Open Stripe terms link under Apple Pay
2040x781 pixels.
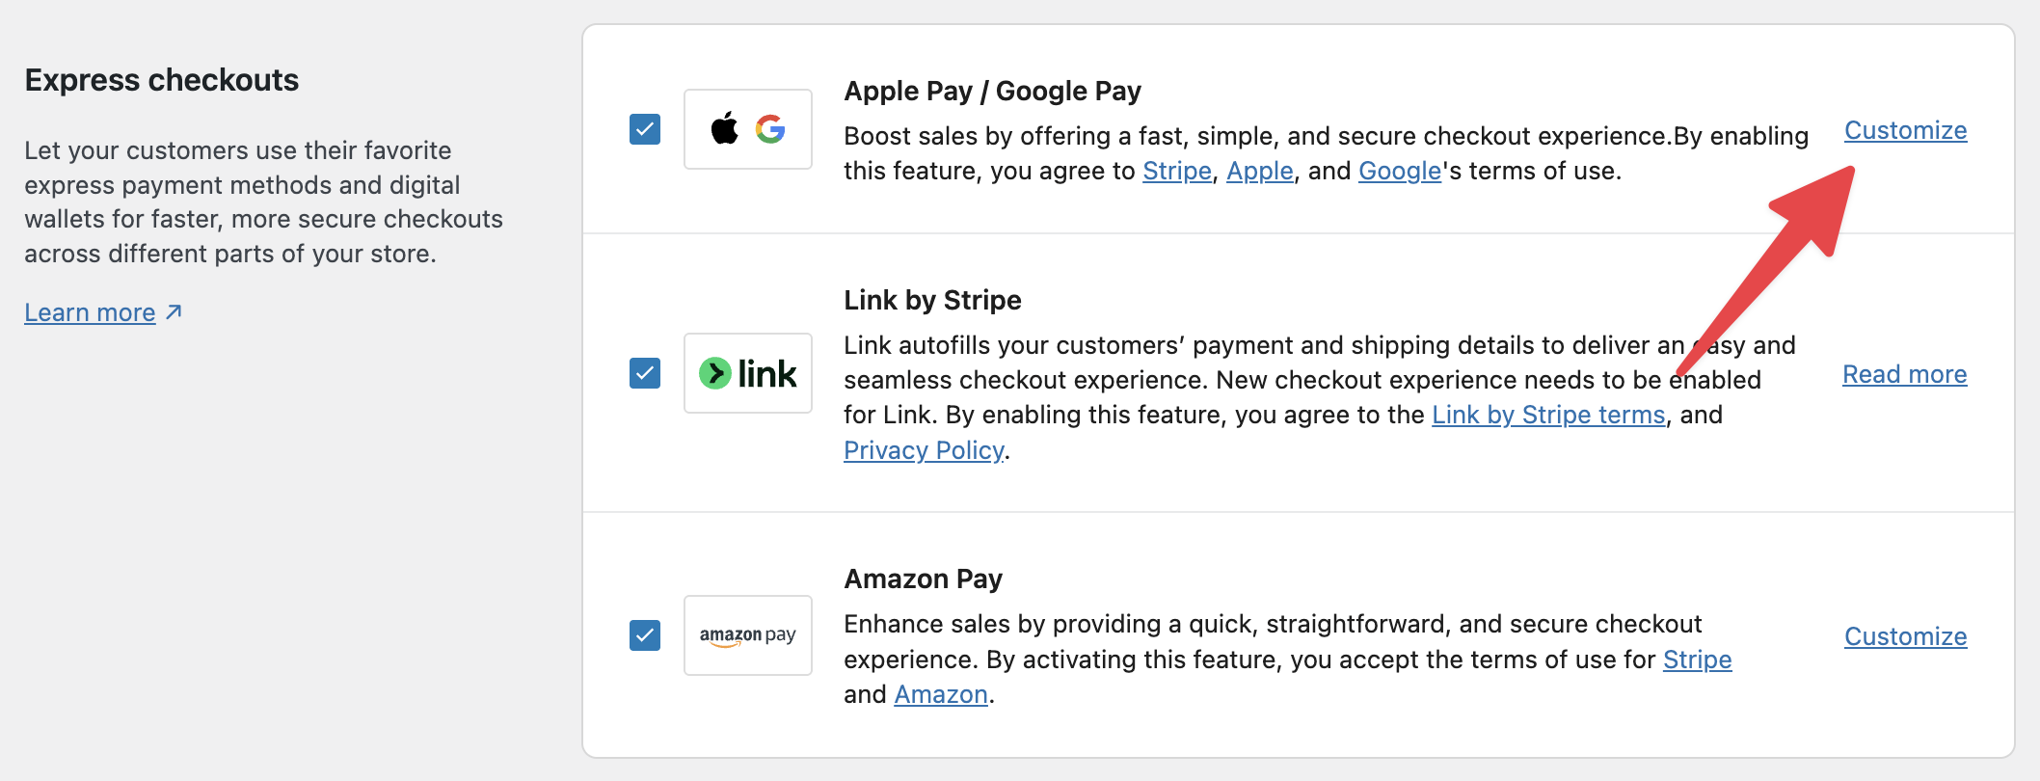click(1176, 171)
